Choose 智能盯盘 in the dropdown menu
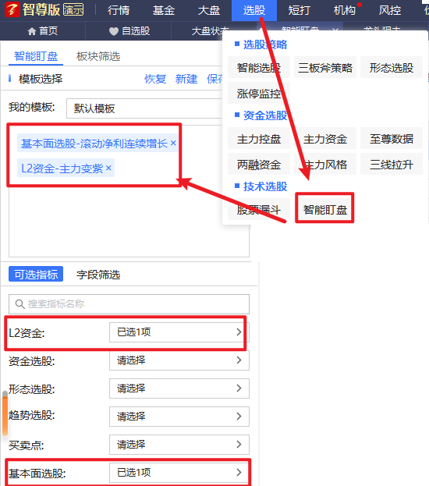429x486 pixels. click(x=324, y=210)
